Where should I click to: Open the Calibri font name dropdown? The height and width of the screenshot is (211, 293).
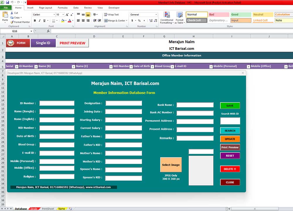(54, 14)
